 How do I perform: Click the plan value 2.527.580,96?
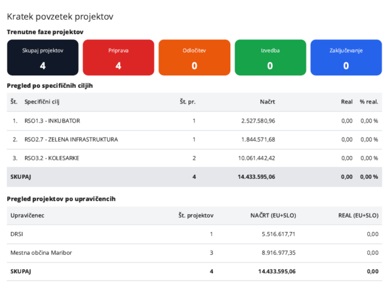click(x=258, y=121)
